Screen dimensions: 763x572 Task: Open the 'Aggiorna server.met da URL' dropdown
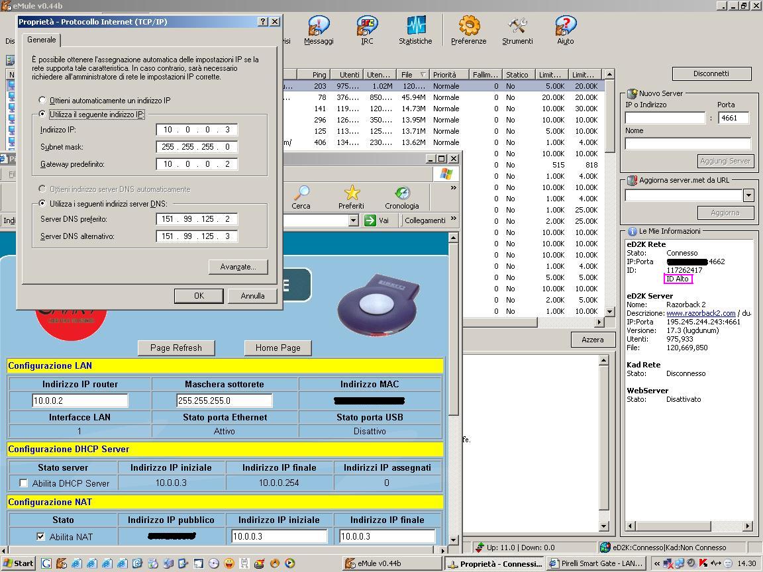point(748,195)
